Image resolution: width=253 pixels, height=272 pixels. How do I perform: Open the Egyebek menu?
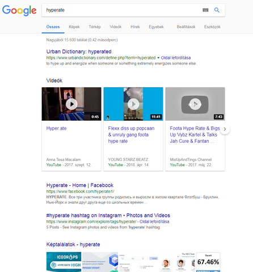pos(156,27)
